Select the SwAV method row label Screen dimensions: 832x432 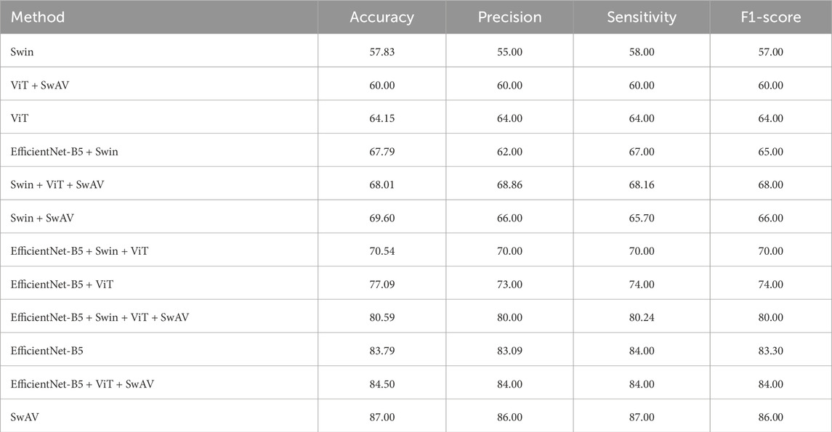tap(25, 417)
